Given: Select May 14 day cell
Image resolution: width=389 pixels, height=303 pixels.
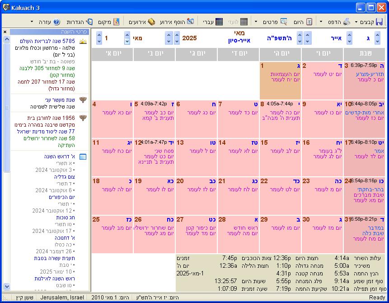Looking at the screenshot, I should pos(239,157).
